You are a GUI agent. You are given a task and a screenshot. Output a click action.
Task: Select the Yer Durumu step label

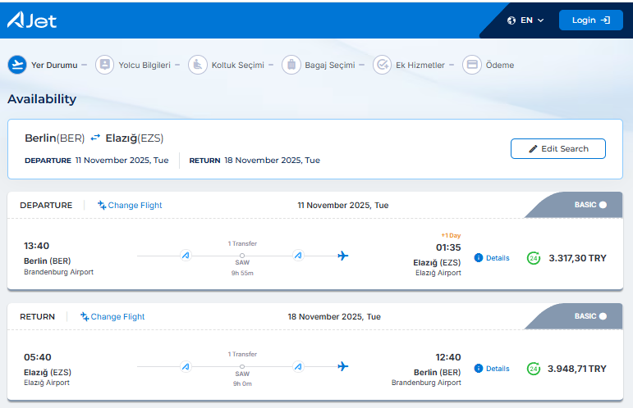coord(54,66)
